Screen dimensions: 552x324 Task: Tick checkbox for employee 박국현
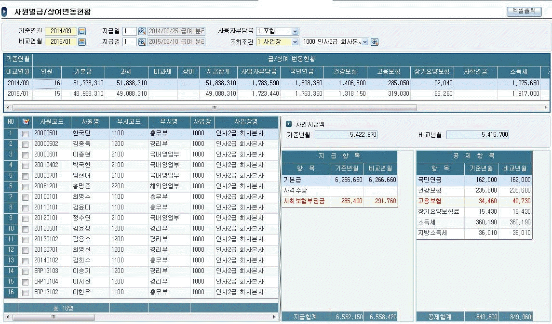[x=25, y=165]
